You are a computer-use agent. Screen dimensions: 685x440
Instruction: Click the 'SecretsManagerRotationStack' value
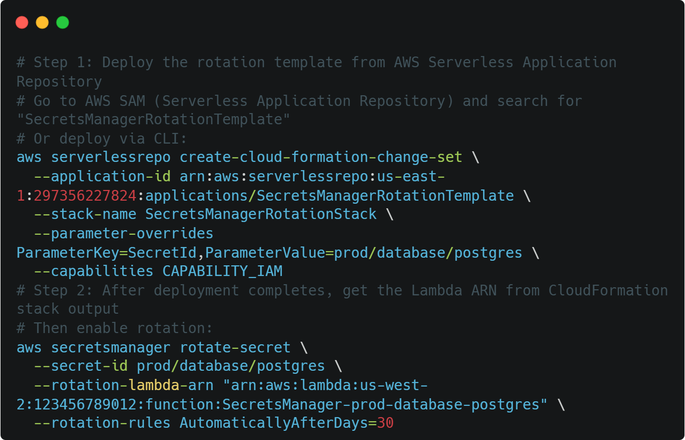(x=261, y=214)
